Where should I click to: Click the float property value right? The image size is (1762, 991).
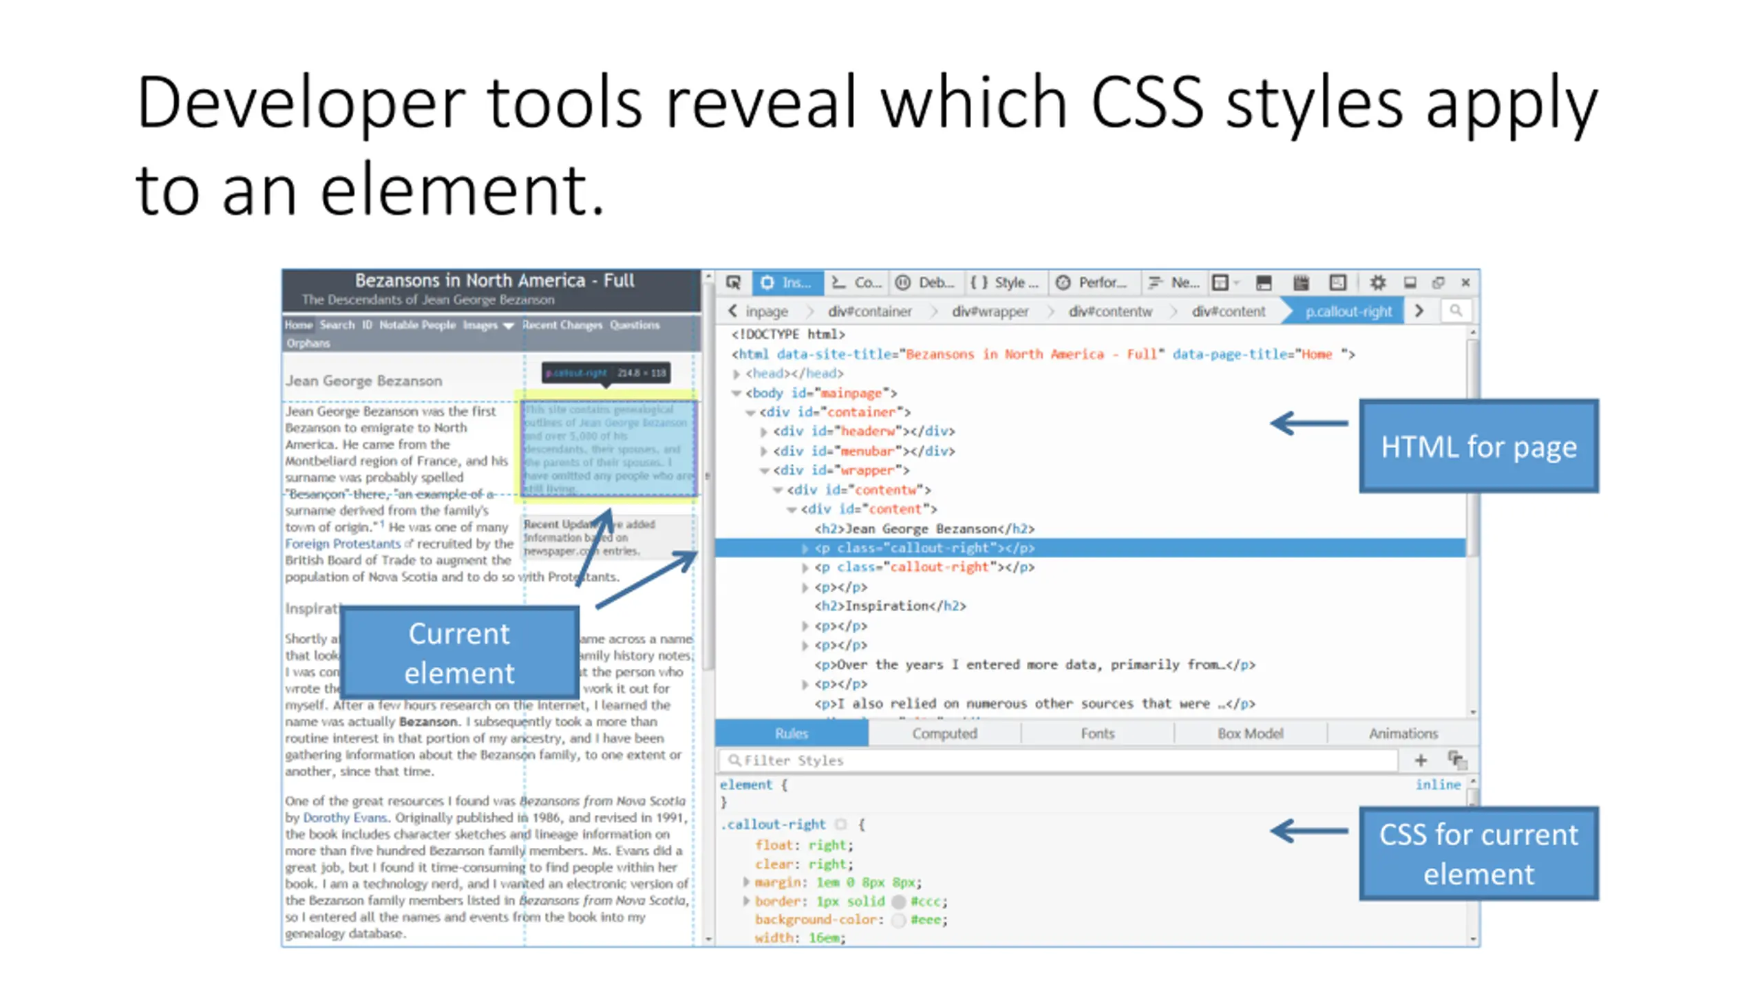[827, 844]
